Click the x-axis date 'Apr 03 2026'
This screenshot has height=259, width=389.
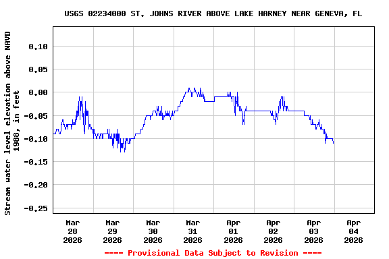coord(313,231)
